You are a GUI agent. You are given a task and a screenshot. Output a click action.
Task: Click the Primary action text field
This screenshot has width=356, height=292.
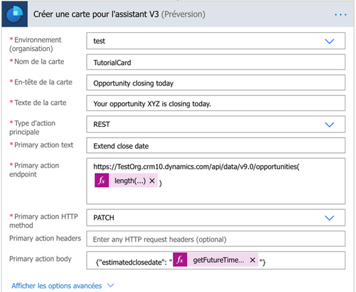pos(216,146)
